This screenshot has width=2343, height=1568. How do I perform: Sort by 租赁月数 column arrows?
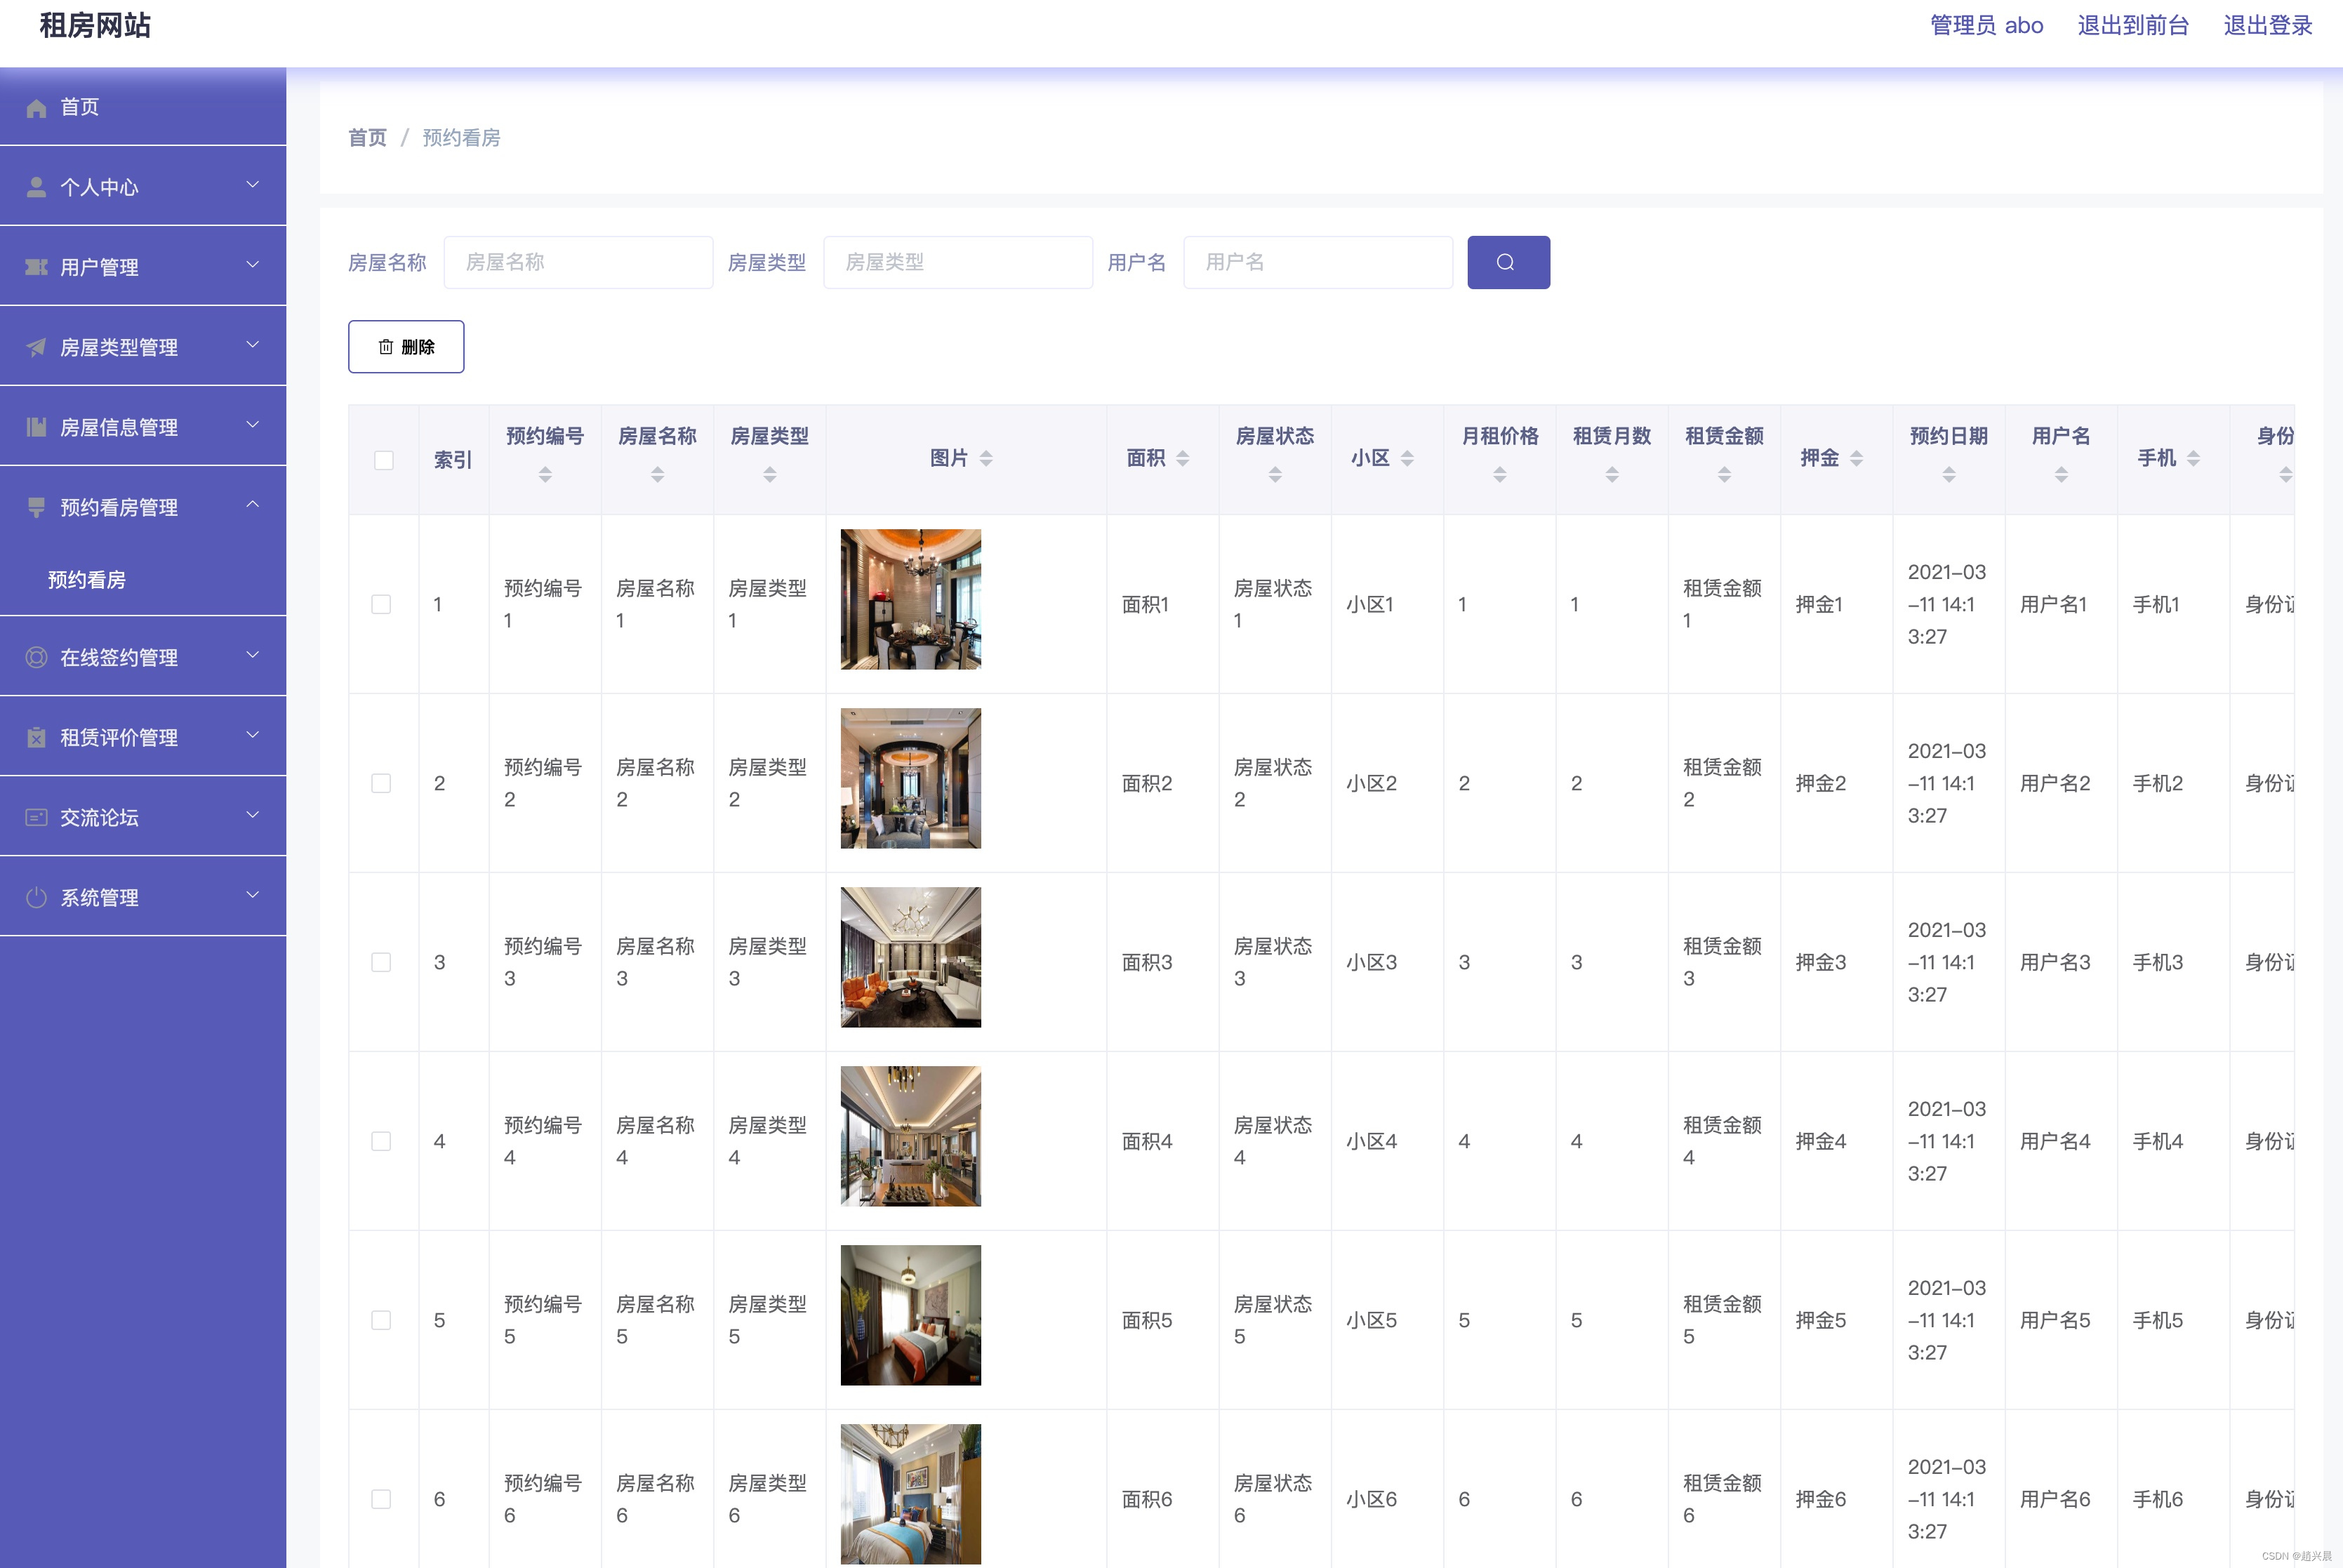[1612, 475]
